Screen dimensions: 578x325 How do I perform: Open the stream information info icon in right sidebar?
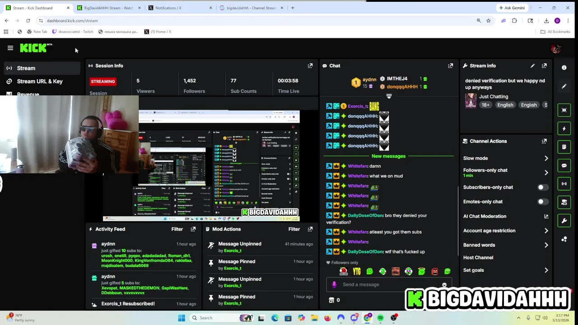[x=564, y=68]
